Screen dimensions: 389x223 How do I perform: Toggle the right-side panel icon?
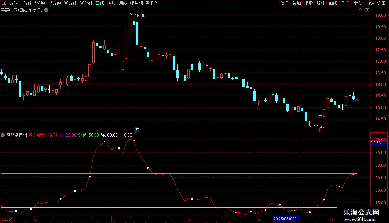pos(367,10)
